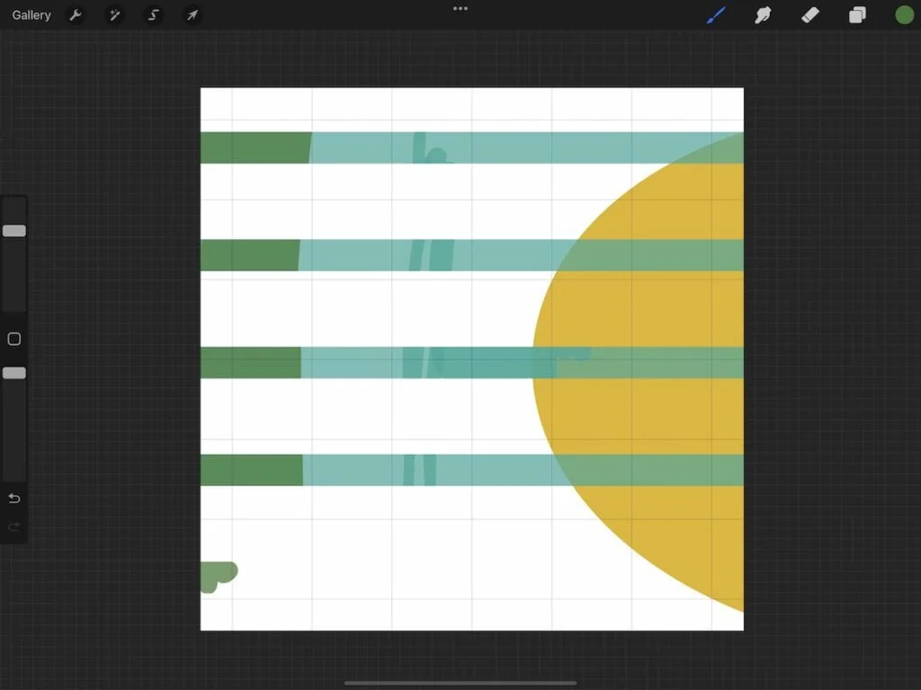Open the Gallery
This screenshot has width=921, height=690.
pos(31,15)
